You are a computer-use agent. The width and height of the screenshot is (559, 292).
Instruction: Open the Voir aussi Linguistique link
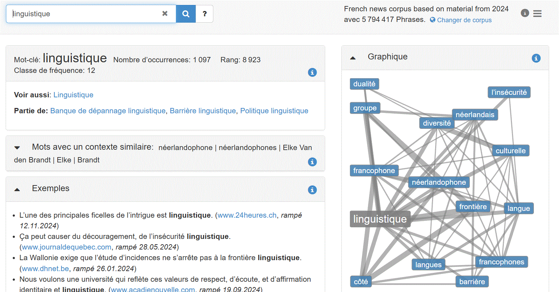click(73, 95)
